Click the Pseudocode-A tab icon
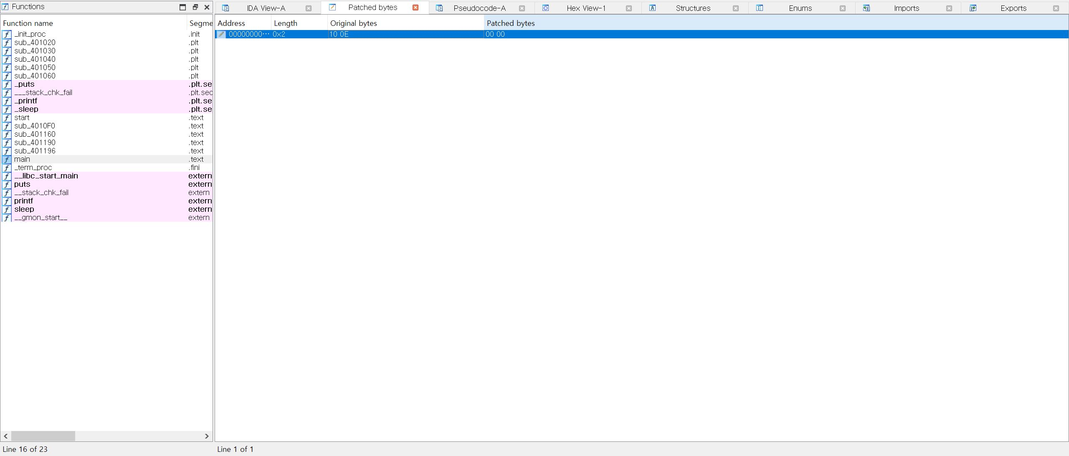 [439, 8]
